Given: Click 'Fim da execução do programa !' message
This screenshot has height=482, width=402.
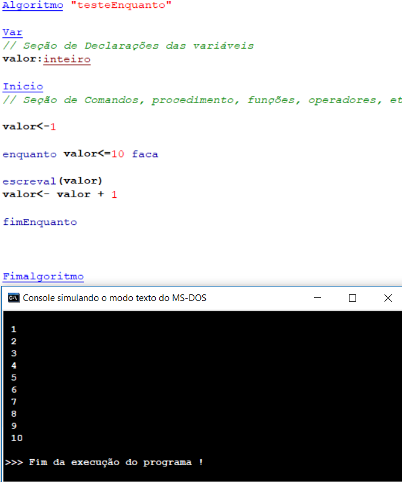Looking at the screenshot, I should [116, 462].
